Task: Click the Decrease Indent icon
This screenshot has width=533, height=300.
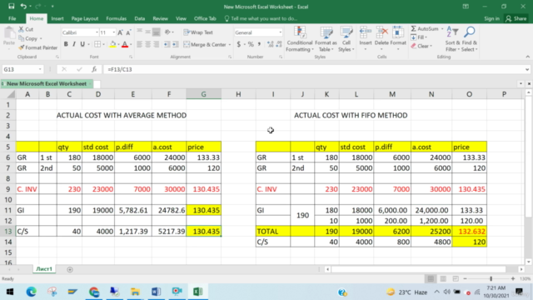Action: [x=167, y=44]
